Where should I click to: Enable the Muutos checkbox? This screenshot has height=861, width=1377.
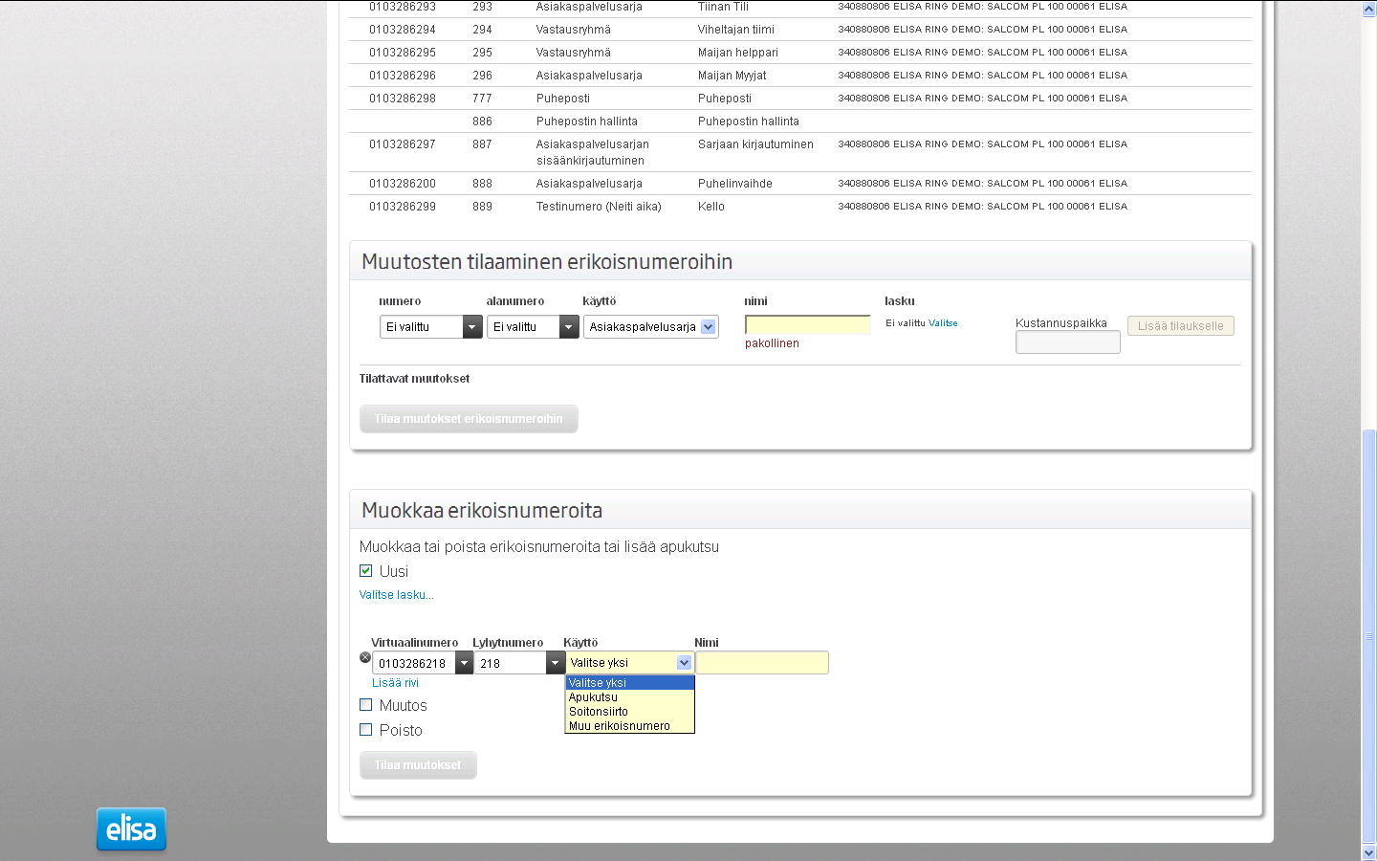[365, 705]
